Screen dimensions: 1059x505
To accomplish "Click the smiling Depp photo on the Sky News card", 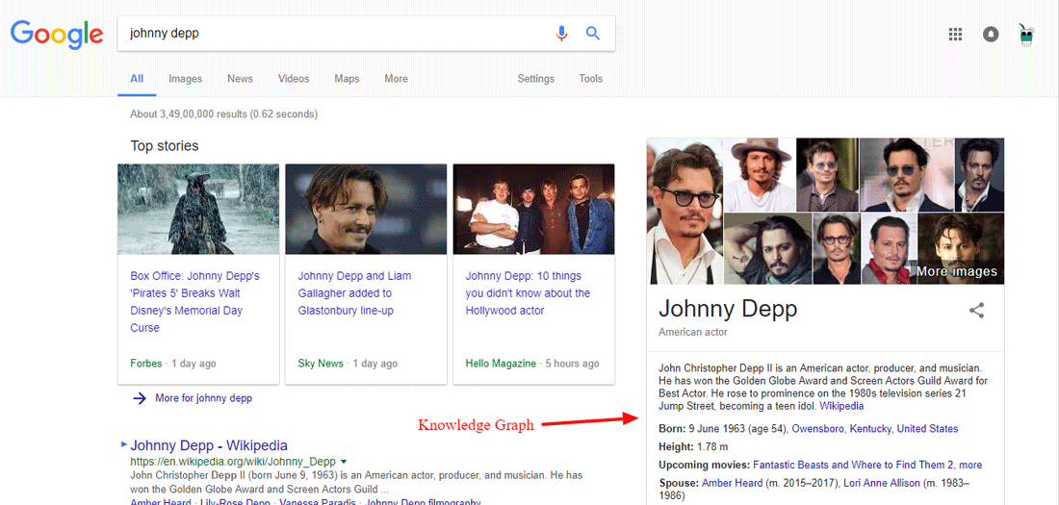I will 366,210.
